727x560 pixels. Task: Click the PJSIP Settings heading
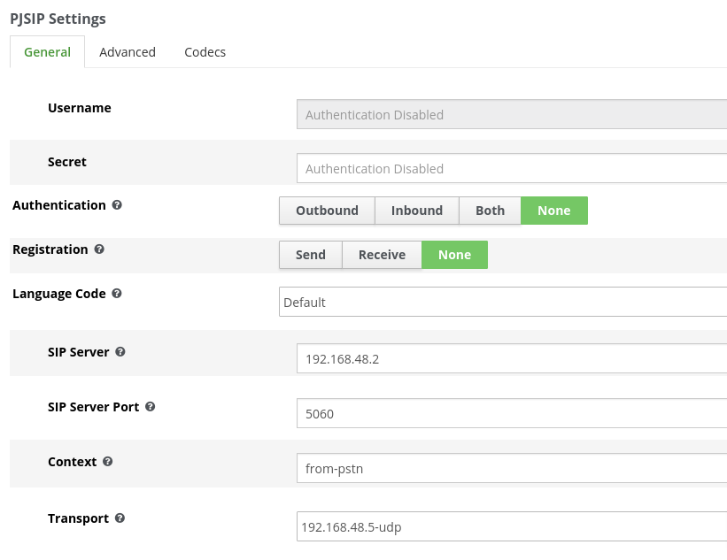[58, 19]
